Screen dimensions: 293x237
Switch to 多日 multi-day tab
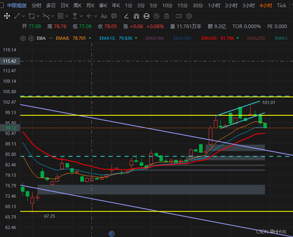51,6
